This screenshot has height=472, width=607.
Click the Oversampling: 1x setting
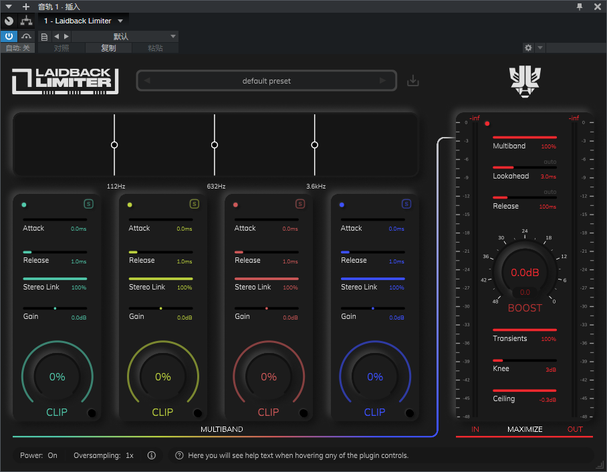pyautogui.click(x=104, y=455)
